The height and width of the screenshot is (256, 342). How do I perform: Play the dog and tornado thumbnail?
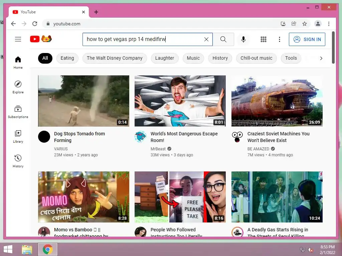(x=83, y=101)
